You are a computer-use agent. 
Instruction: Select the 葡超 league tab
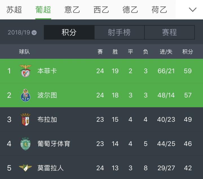(x=43, y=10)
